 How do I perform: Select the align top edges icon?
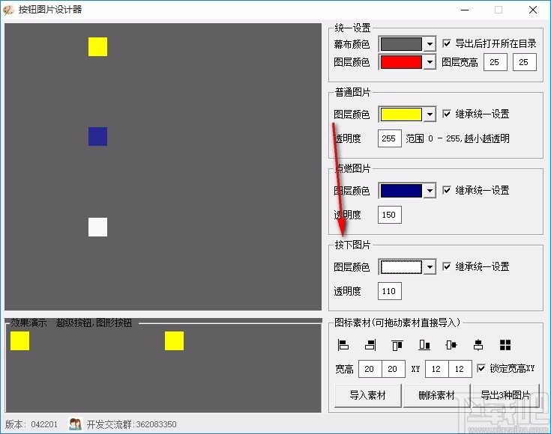point(397,345)
